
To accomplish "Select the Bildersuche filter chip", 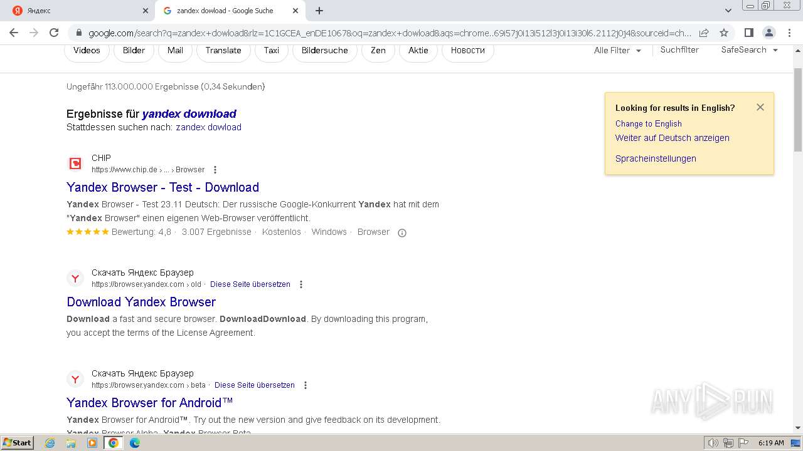I will pos(324,50).
